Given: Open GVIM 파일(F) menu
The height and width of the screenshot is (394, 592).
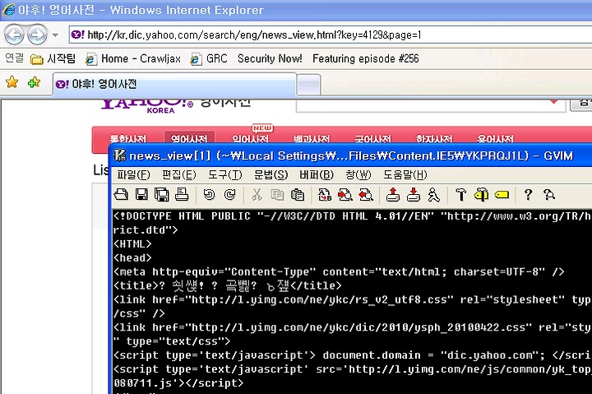Looking at the screenshot, I should point(133,175).
